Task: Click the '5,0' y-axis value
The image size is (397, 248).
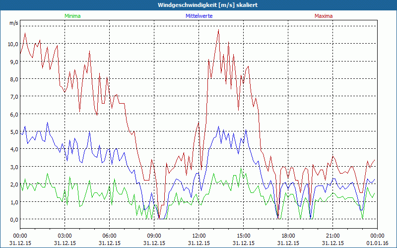Action: pos(14,131)
